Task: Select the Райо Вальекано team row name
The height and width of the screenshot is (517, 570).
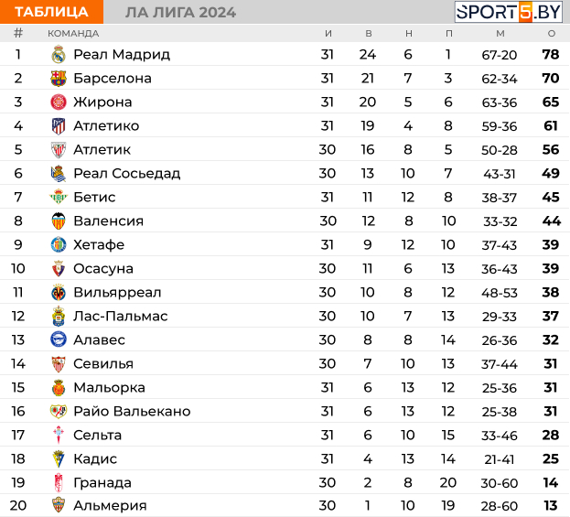Action: [x=132, y=411]
